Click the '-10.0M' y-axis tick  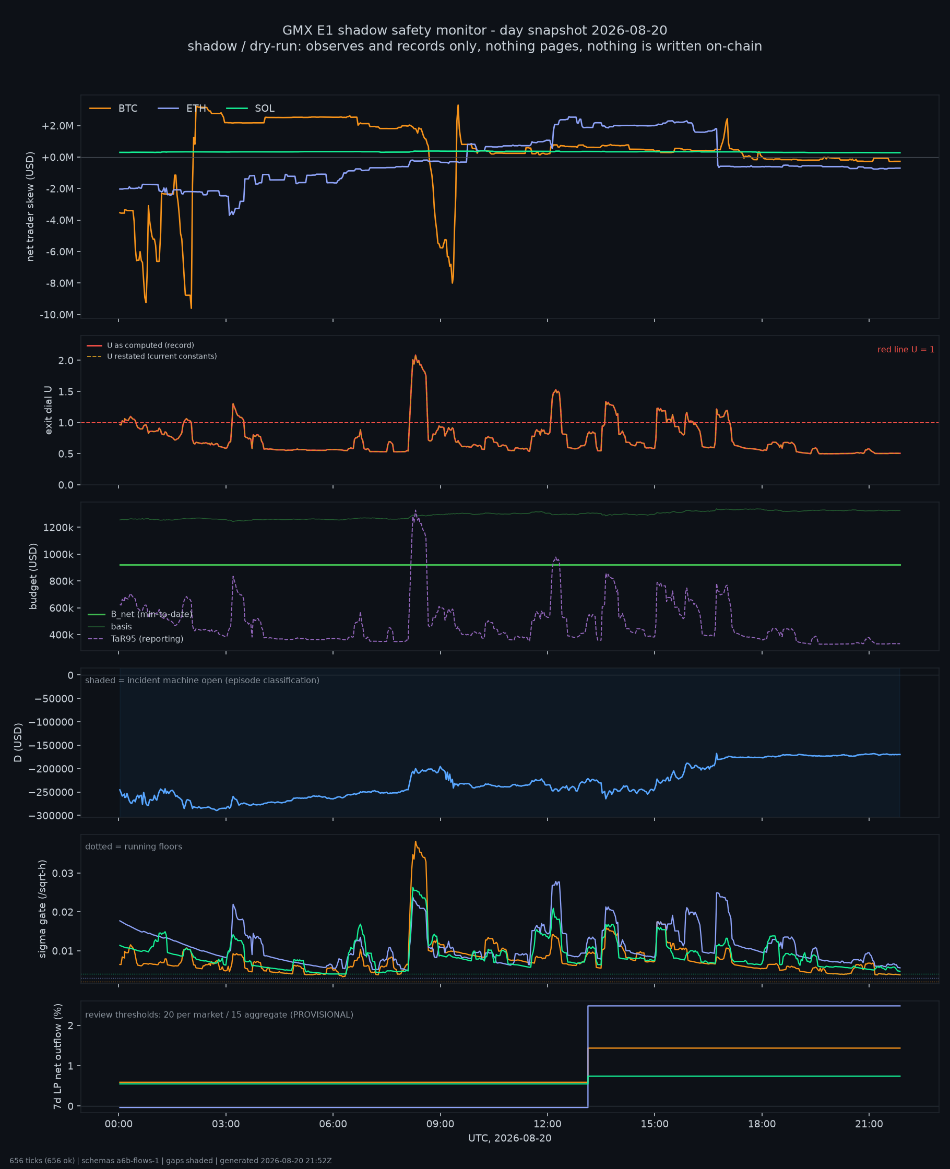57,315
